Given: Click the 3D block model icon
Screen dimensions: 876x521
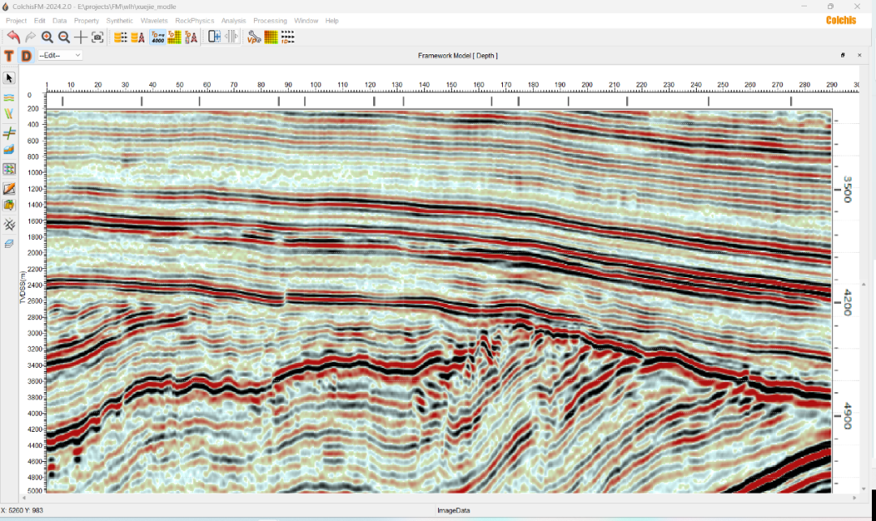Looking at the screenshot, I should point(9,150).
